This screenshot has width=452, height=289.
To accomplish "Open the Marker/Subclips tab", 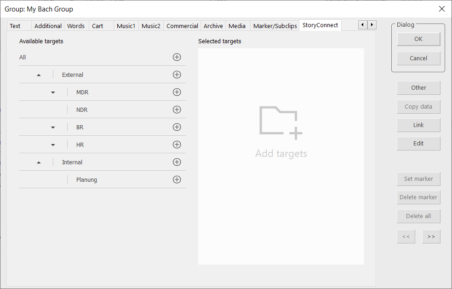I will 275,26.
